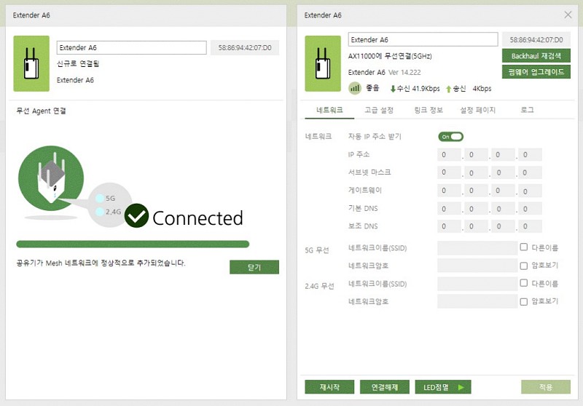The image size is (583, 406).
Task: Click the 닫기 button in left panel
Action: point(254,267)
